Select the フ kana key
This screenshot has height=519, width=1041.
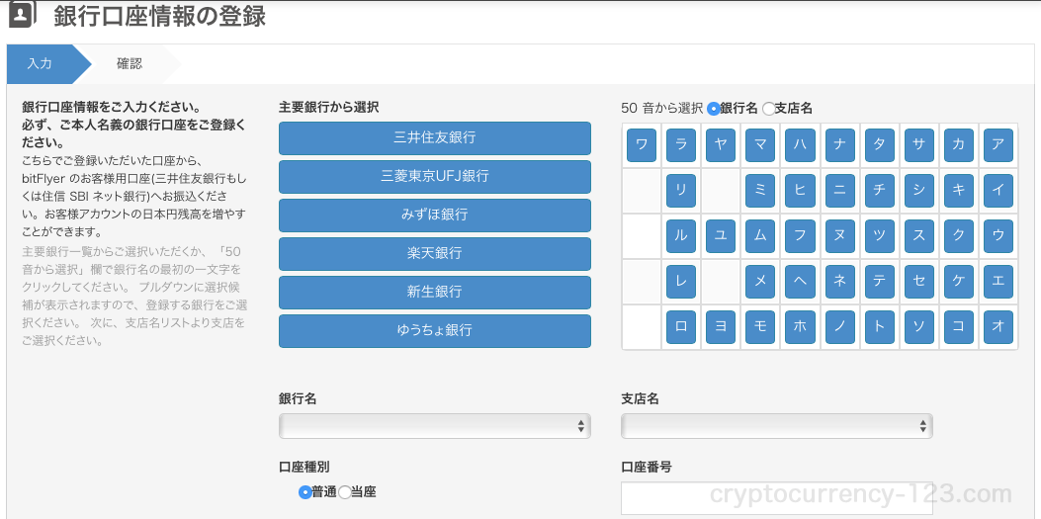pos(800,236)
